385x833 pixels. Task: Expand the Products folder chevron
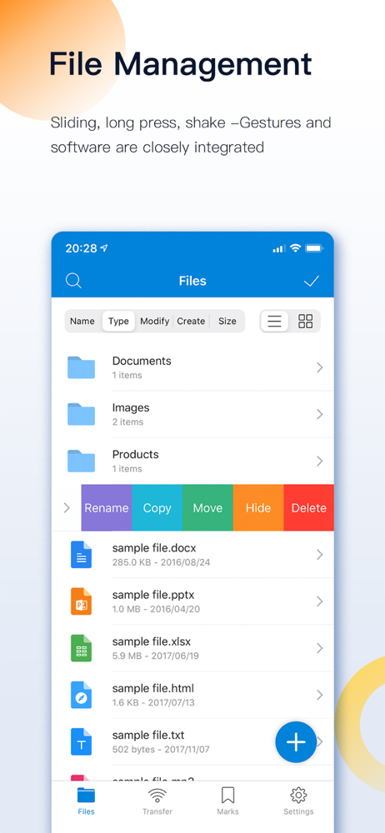320,461
